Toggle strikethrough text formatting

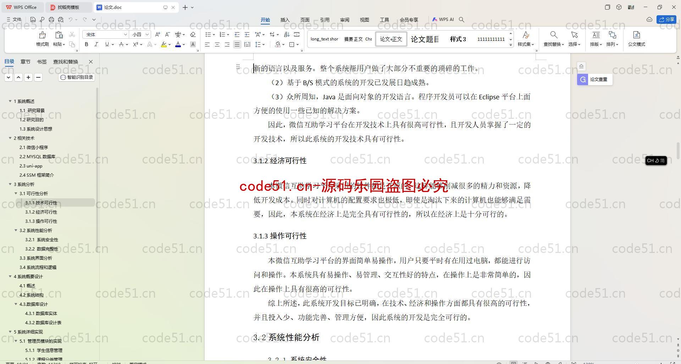point(121,44)
